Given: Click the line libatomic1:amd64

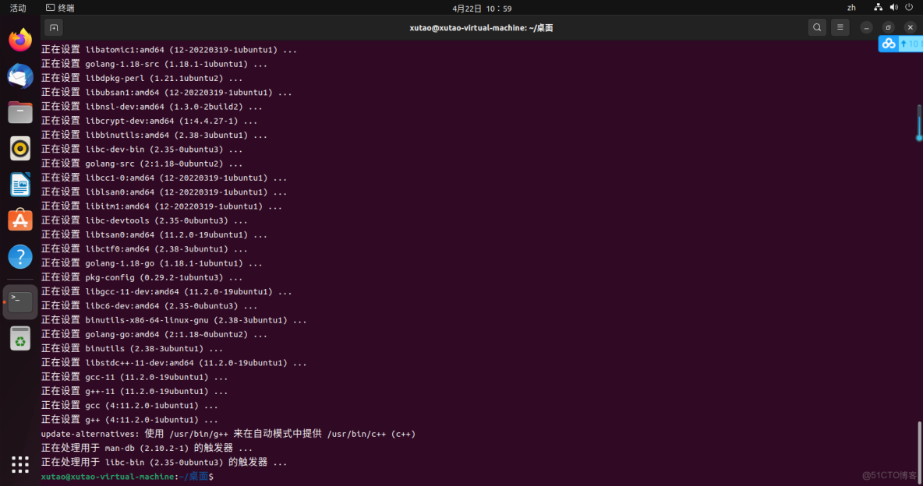Looking at the screenshot, I should tap(169, 49).
